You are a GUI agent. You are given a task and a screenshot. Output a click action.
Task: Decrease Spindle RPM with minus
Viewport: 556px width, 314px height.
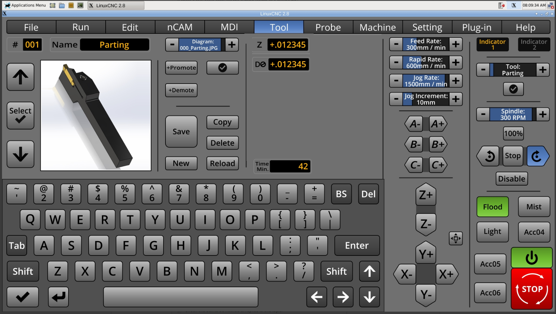click(x=483, y=114)
